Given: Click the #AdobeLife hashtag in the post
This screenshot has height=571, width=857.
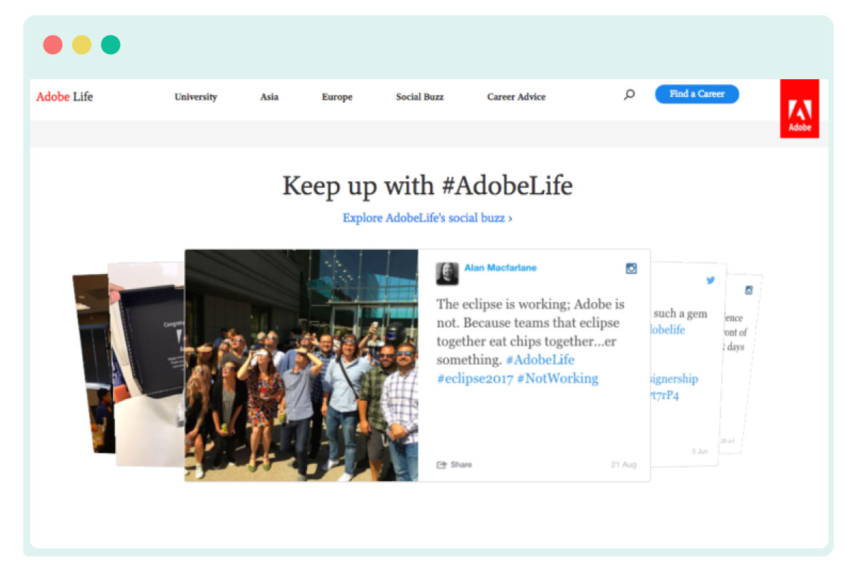Looking at the screenshot, I should (540, 360).
